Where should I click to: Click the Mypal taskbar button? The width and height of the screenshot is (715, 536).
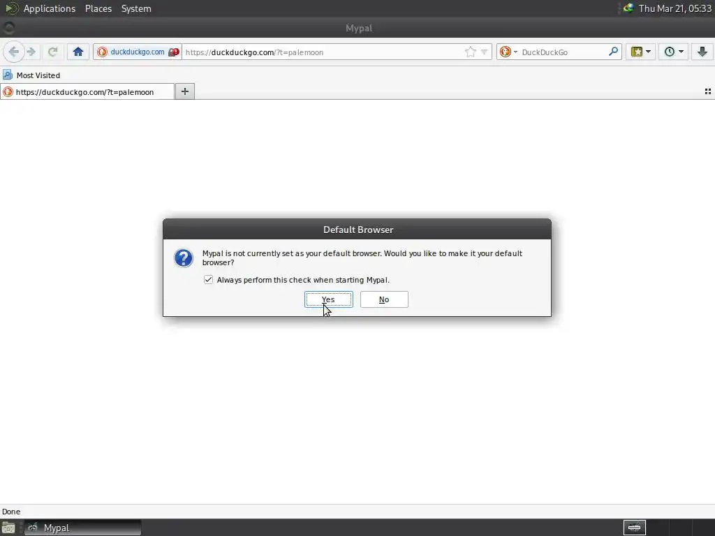pyautogui.click(x=82, y=528)
